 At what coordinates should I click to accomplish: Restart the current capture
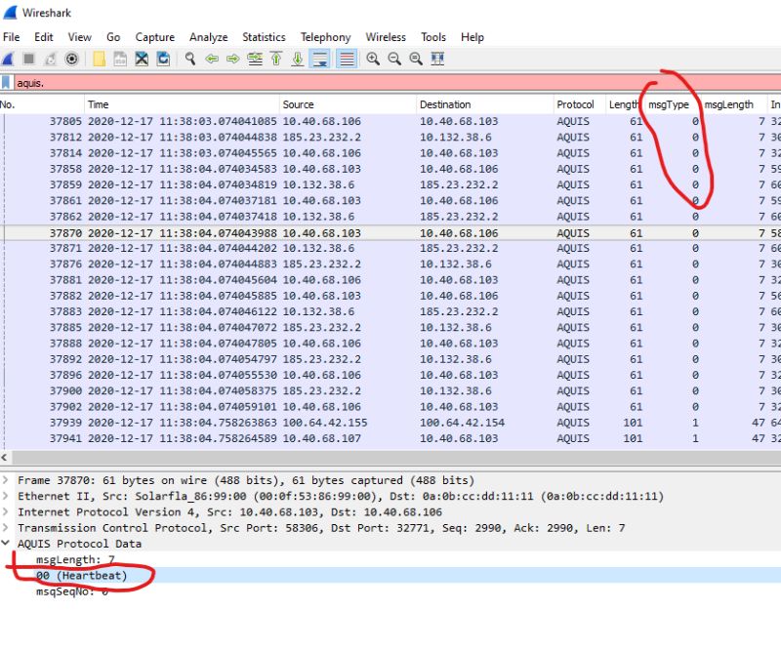coord(51,59)
